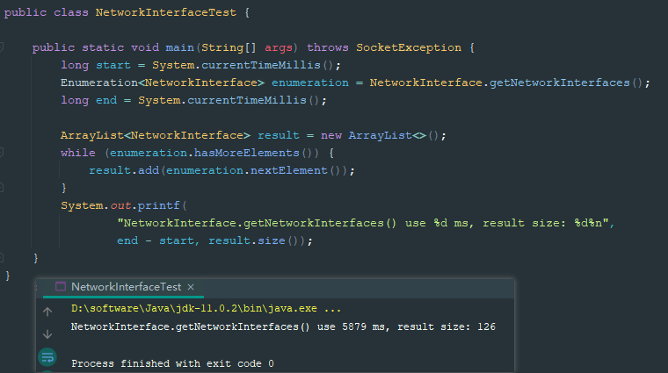
Task: Click the class name NetworkInterfaceTest in the declaration
Action: (166, 13)
